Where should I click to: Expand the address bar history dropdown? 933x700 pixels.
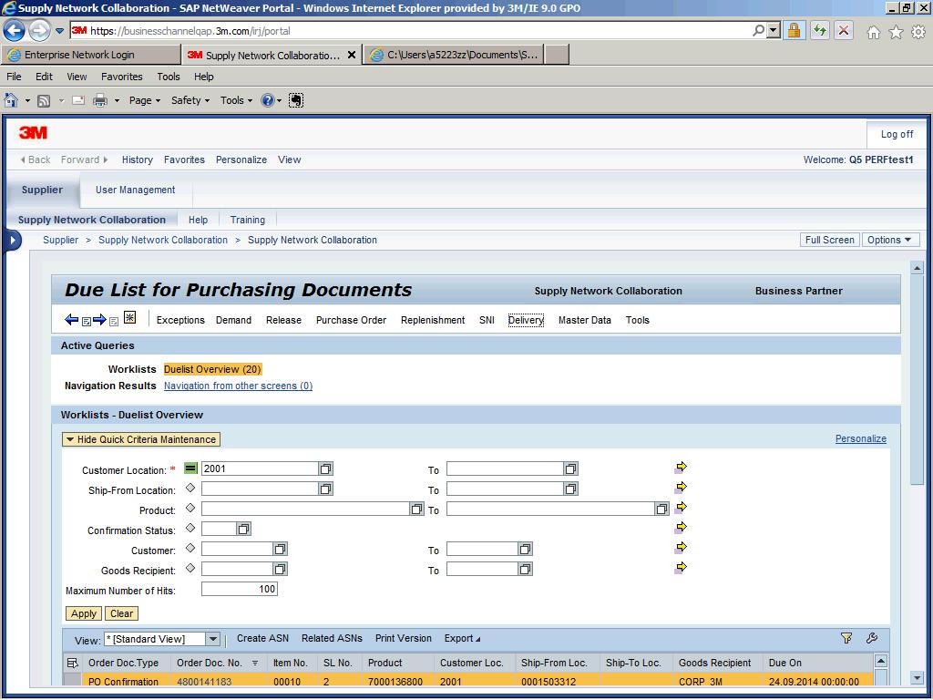click(773, 30)
